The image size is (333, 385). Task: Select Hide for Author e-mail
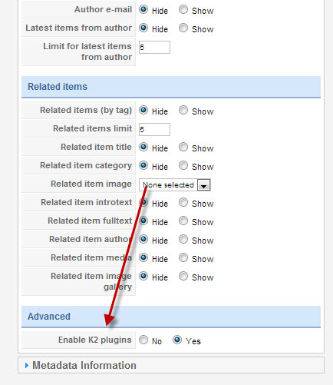tap(143, 9)
